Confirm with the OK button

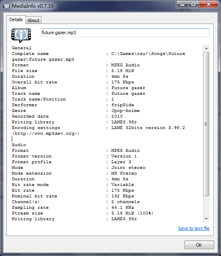pyautogui.click(x=199, y=245)
